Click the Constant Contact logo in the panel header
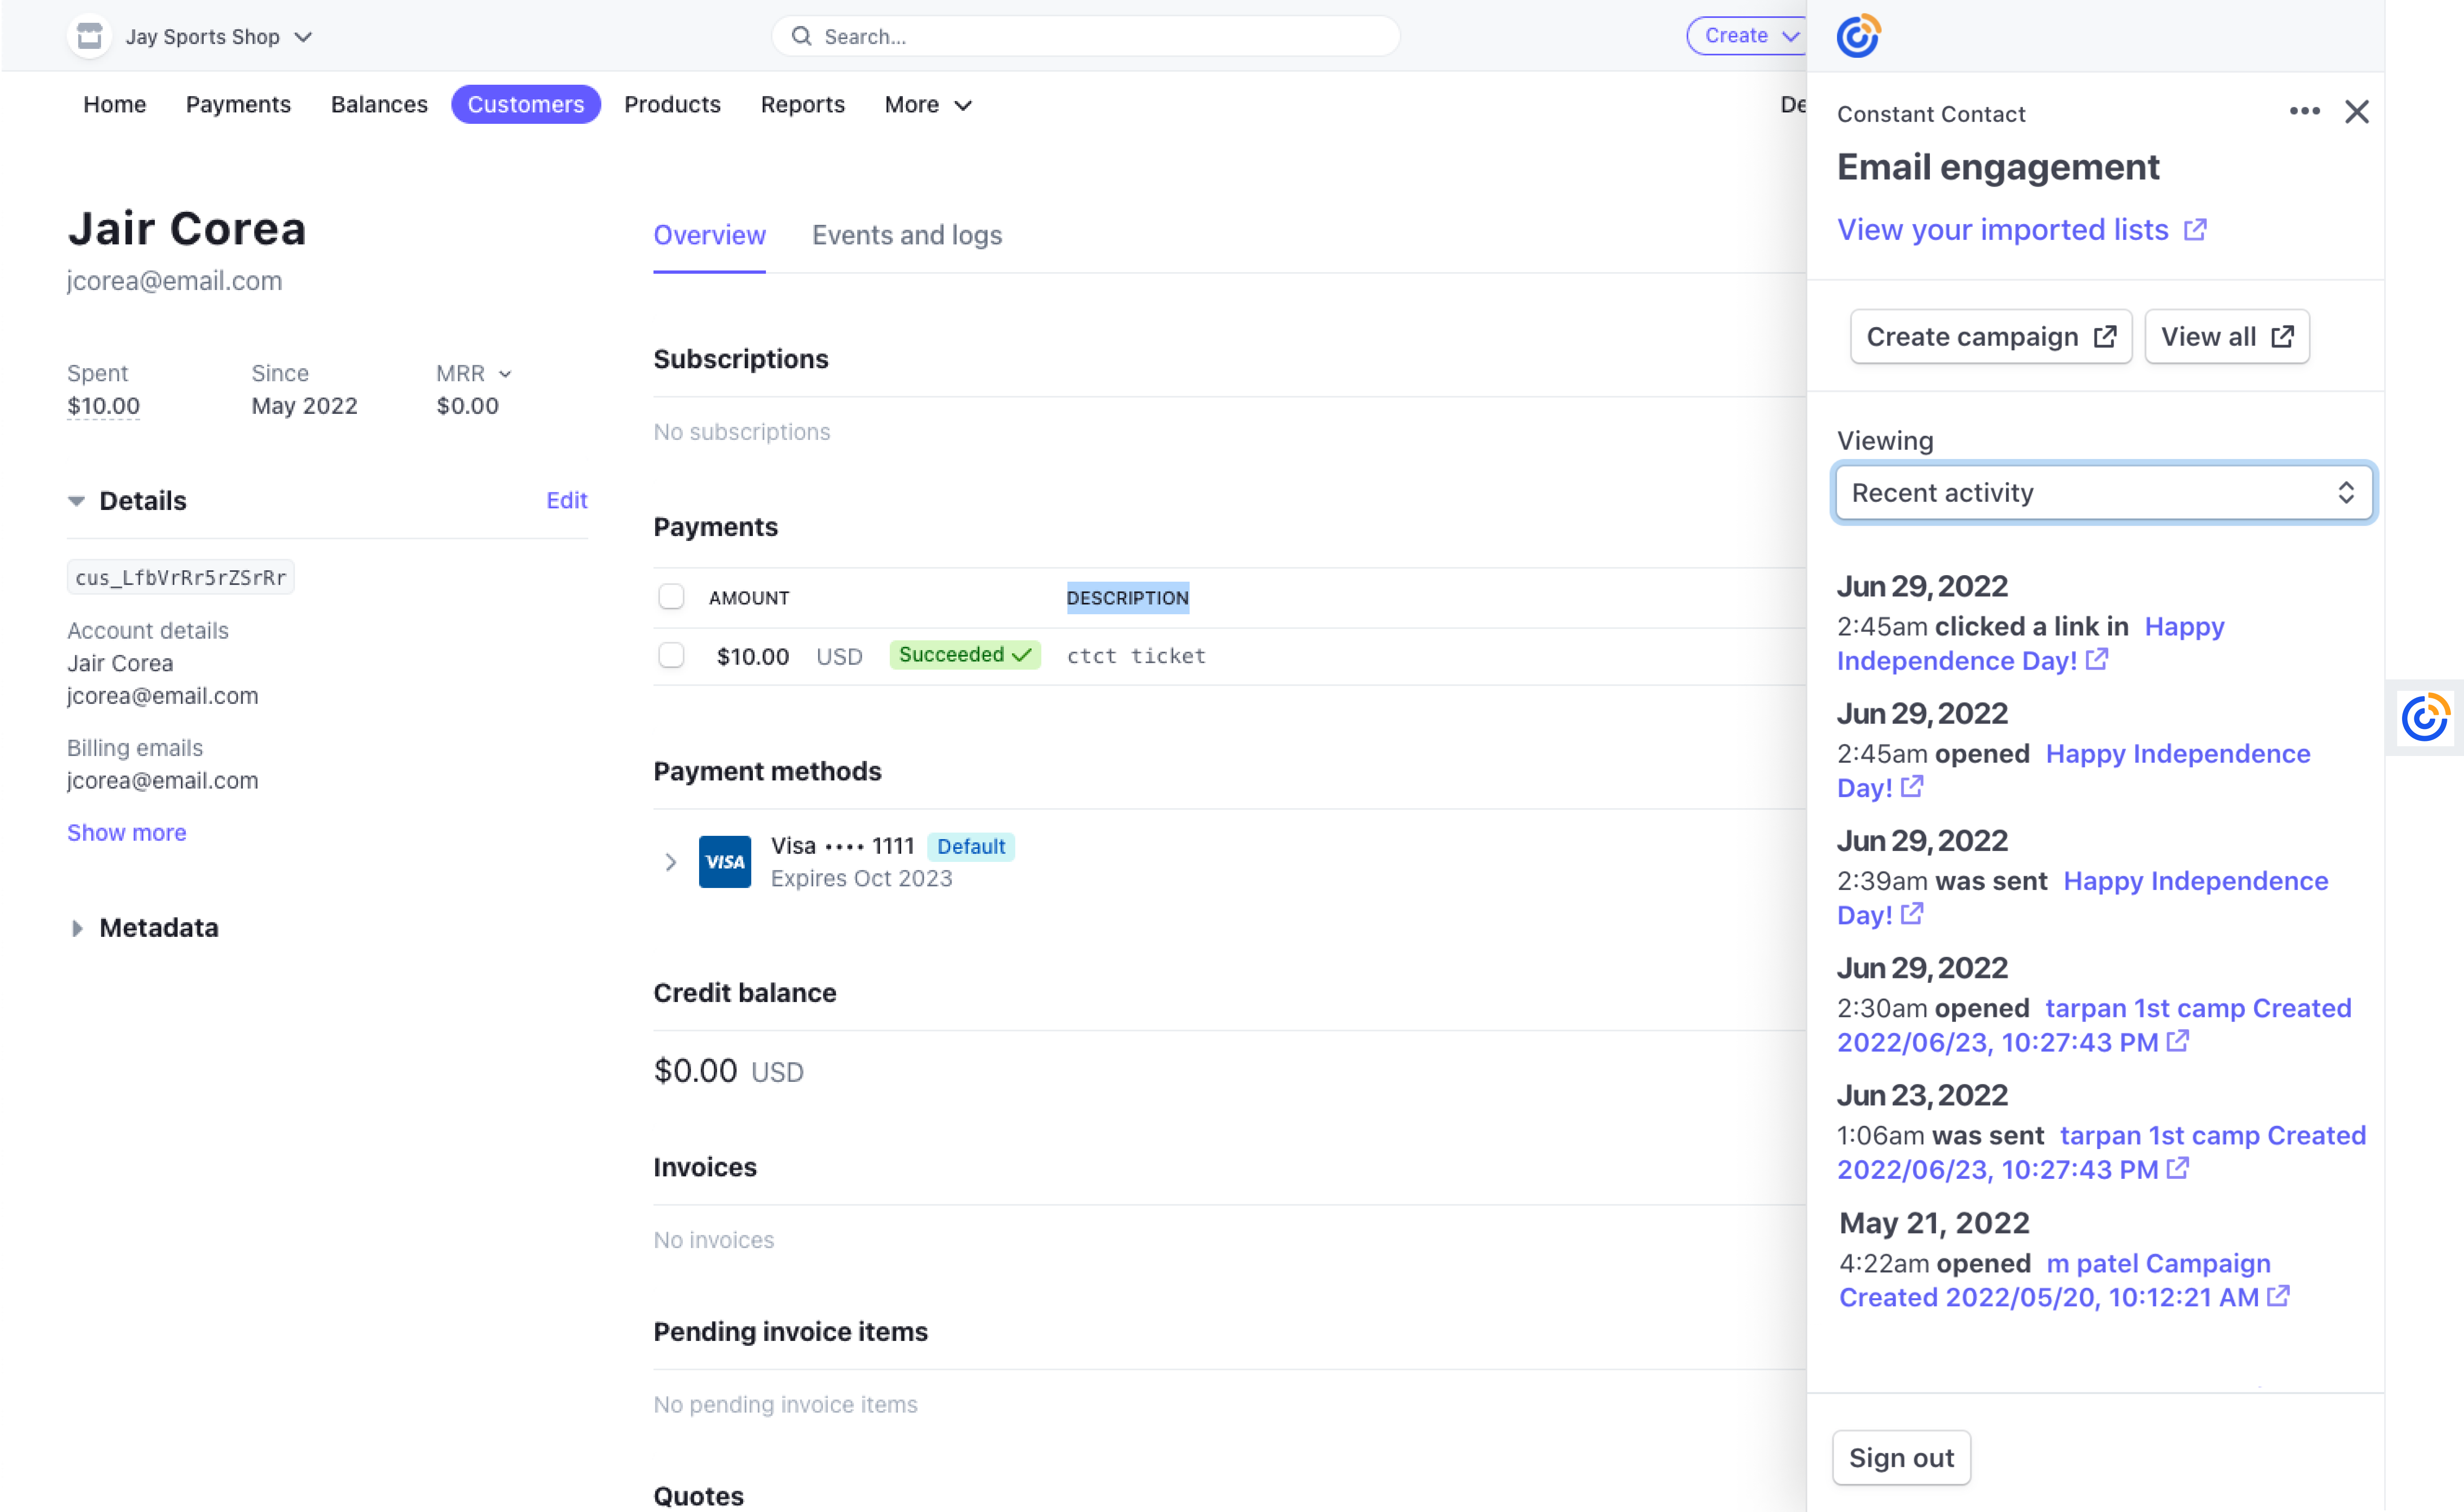2464x1512 pixels. 1858,36
